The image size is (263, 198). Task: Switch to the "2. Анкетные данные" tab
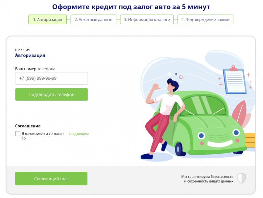pyautogui.click(x=93, y=19)
